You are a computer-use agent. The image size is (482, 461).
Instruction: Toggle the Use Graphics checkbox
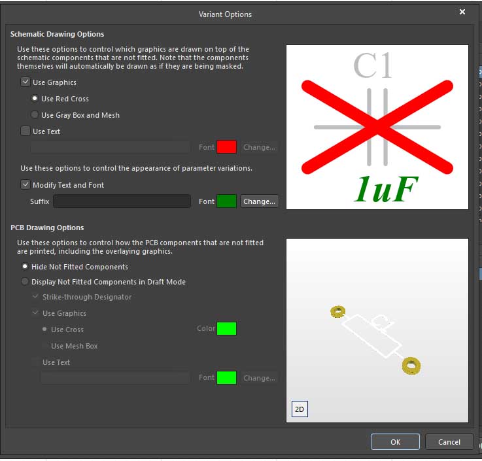pyautogui.click(x=26, y=82)
